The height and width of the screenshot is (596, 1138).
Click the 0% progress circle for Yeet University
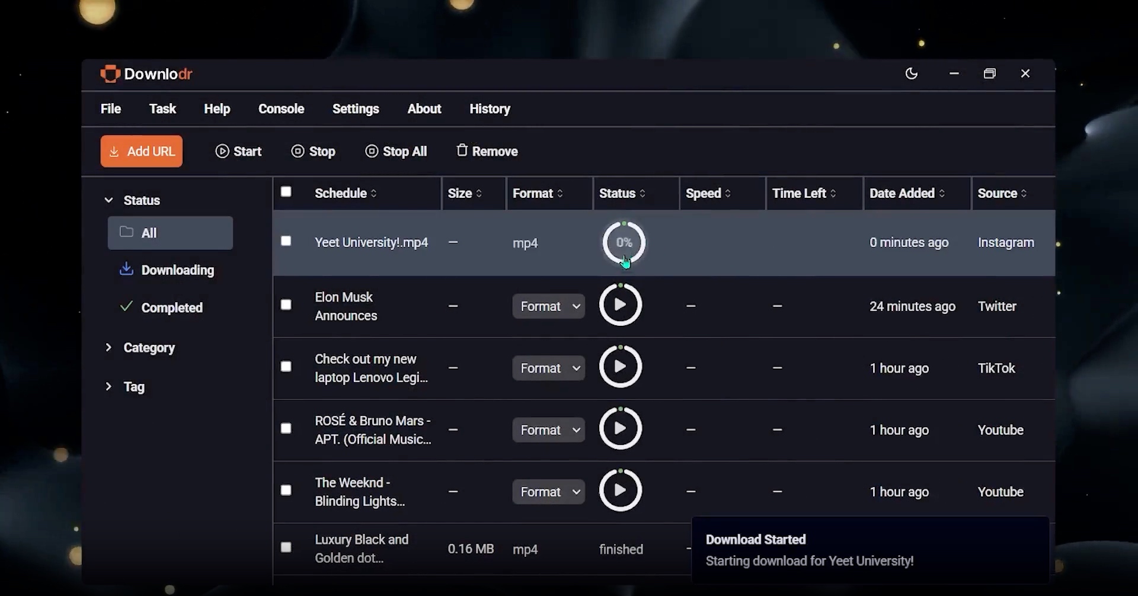pos(624,242)
